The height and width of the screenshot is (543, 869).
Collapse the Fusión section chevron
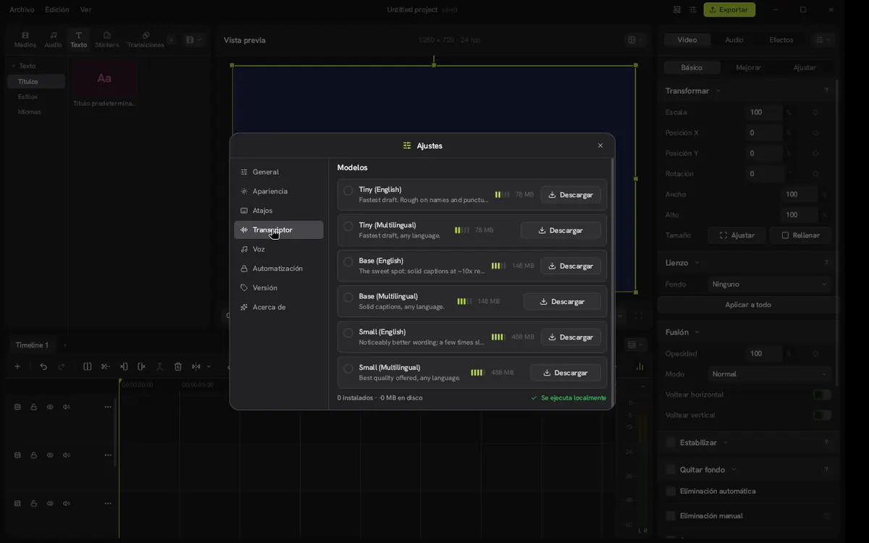(x=697, y=332)
